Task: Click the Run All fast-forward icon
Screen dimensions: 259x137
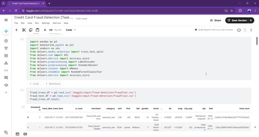Action: coord(51,30)
